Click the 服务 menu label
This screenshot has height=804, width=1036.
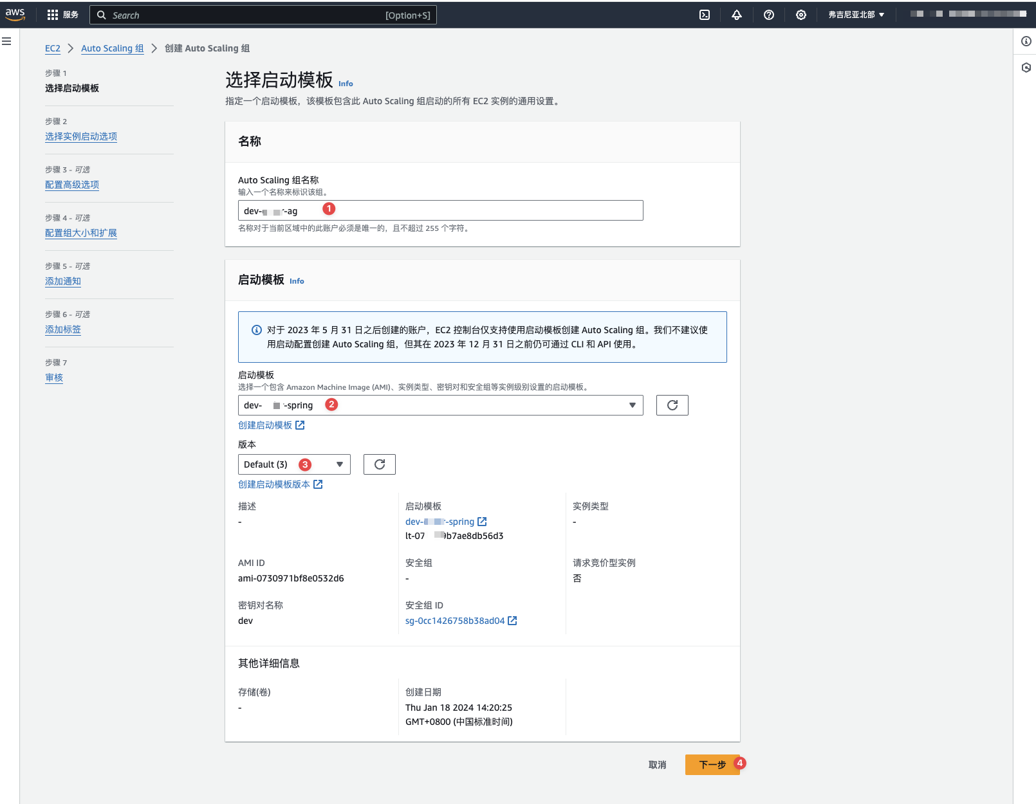(x=71, y=15)
